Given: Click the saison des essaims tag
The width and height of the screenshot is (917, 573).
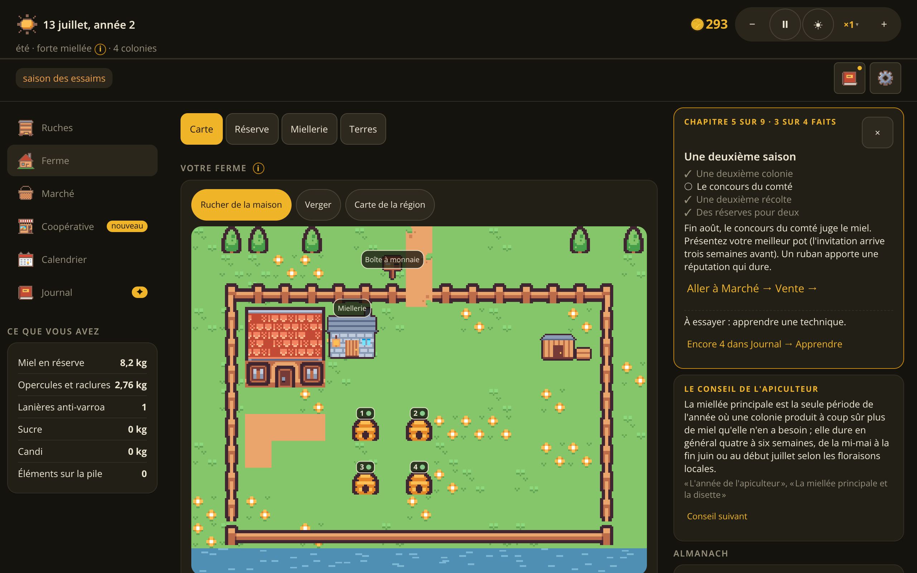Looking at the screenshot, I should 64,78.
